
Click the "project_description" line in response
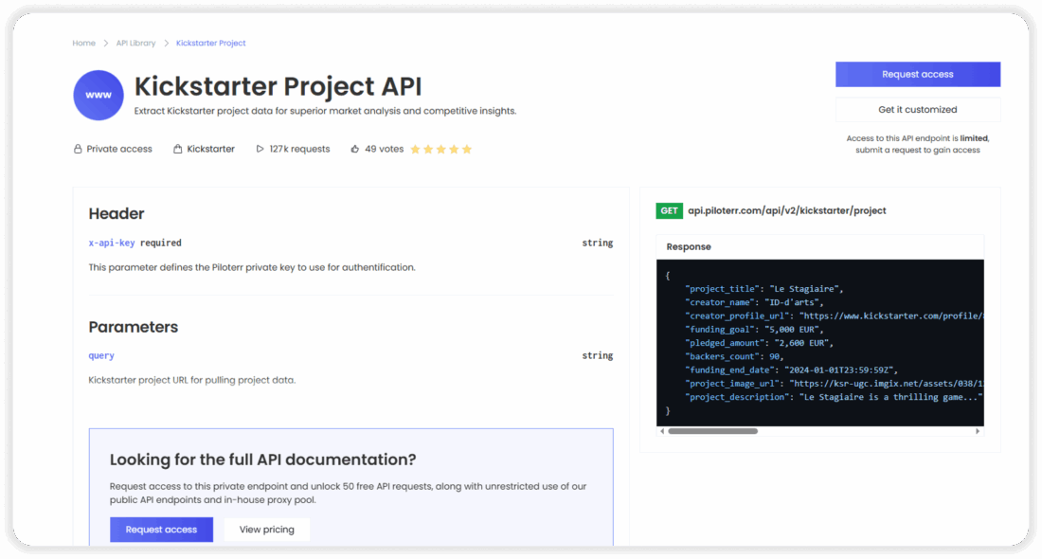pos(834,398)
